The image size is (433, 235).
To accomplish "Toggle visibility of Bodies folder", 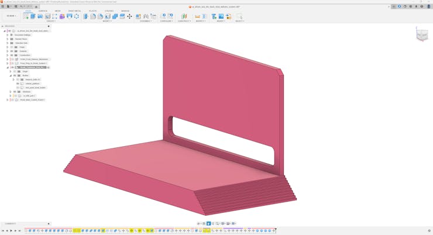I will pos(15,75).
